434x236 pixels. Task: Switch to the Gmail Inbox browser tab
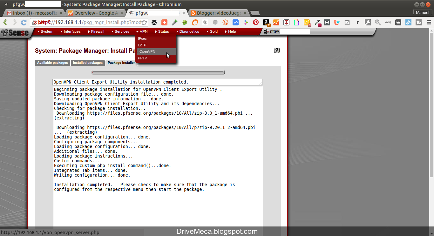click(x=34, y=13)
